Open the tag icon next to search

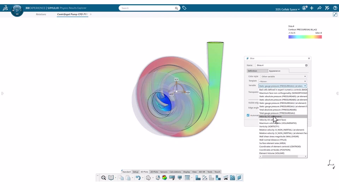(x=184, y=8)
